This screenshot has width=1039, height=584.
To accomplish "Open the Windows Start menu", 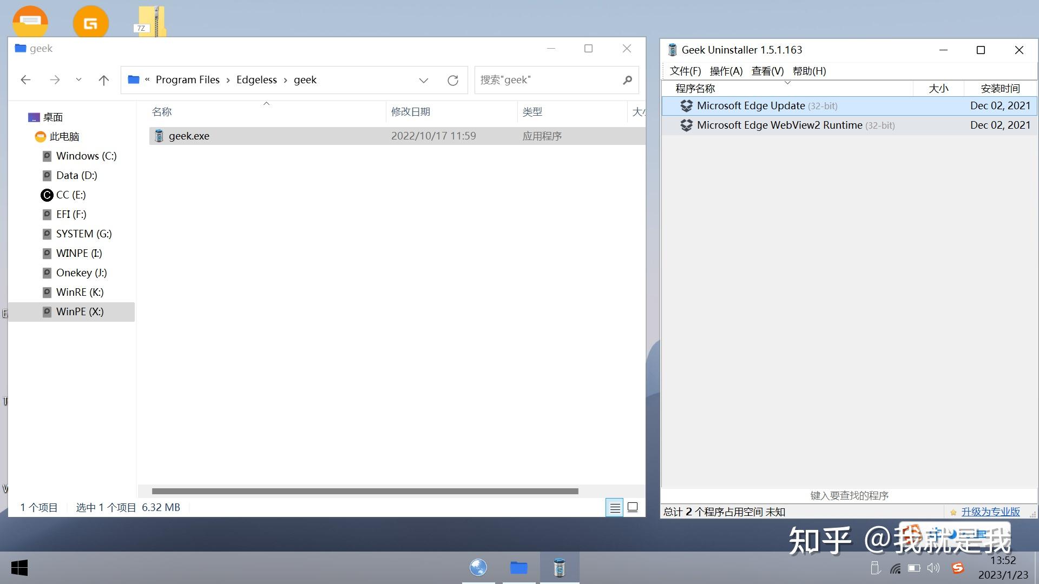I will (x=19, y=568).
